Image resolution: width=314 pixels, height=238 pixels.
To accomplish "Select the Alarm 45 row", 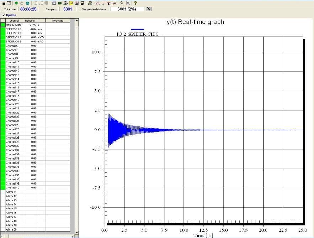I will [x=35, y=209].
